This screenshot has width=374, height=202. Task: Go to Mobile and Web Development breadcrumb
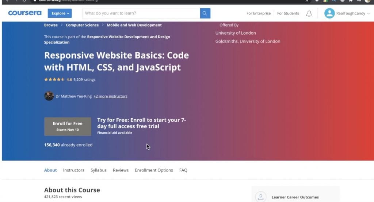[x=134, y=25]
